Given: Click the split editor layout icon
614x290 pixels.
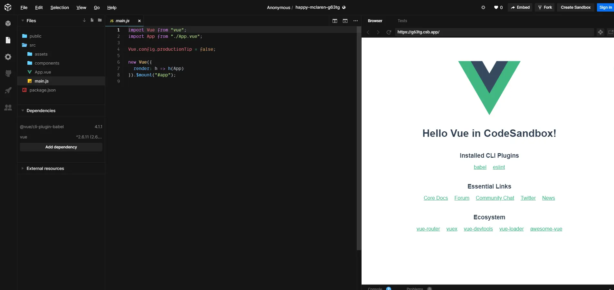Looking at the screenshot, I should (x=335, y=21).
